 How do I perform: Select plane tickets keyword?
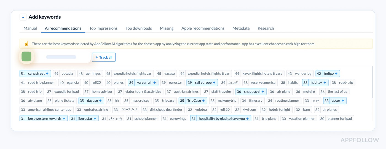(x=61, y=101)
